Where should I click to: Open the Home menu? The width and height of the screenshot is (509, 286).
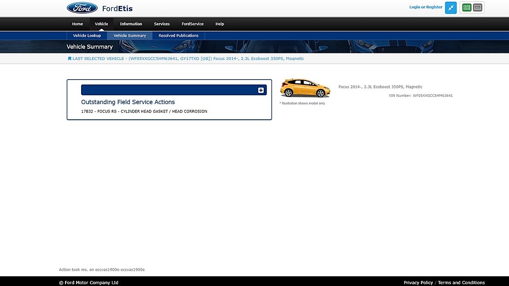[x=77, y=24]
